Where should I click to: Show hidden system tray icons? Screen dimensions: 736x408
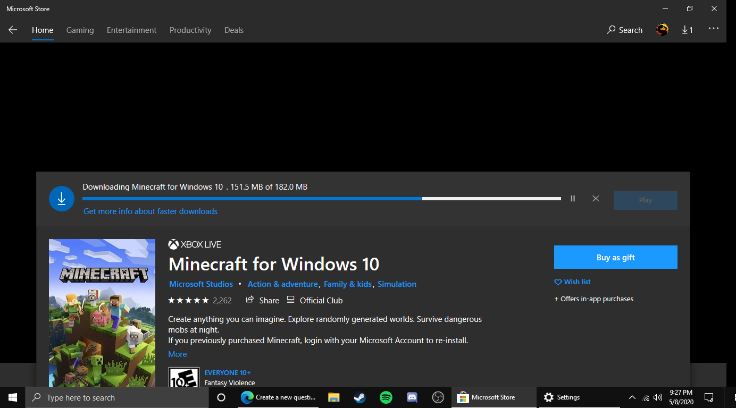(632, 397)
